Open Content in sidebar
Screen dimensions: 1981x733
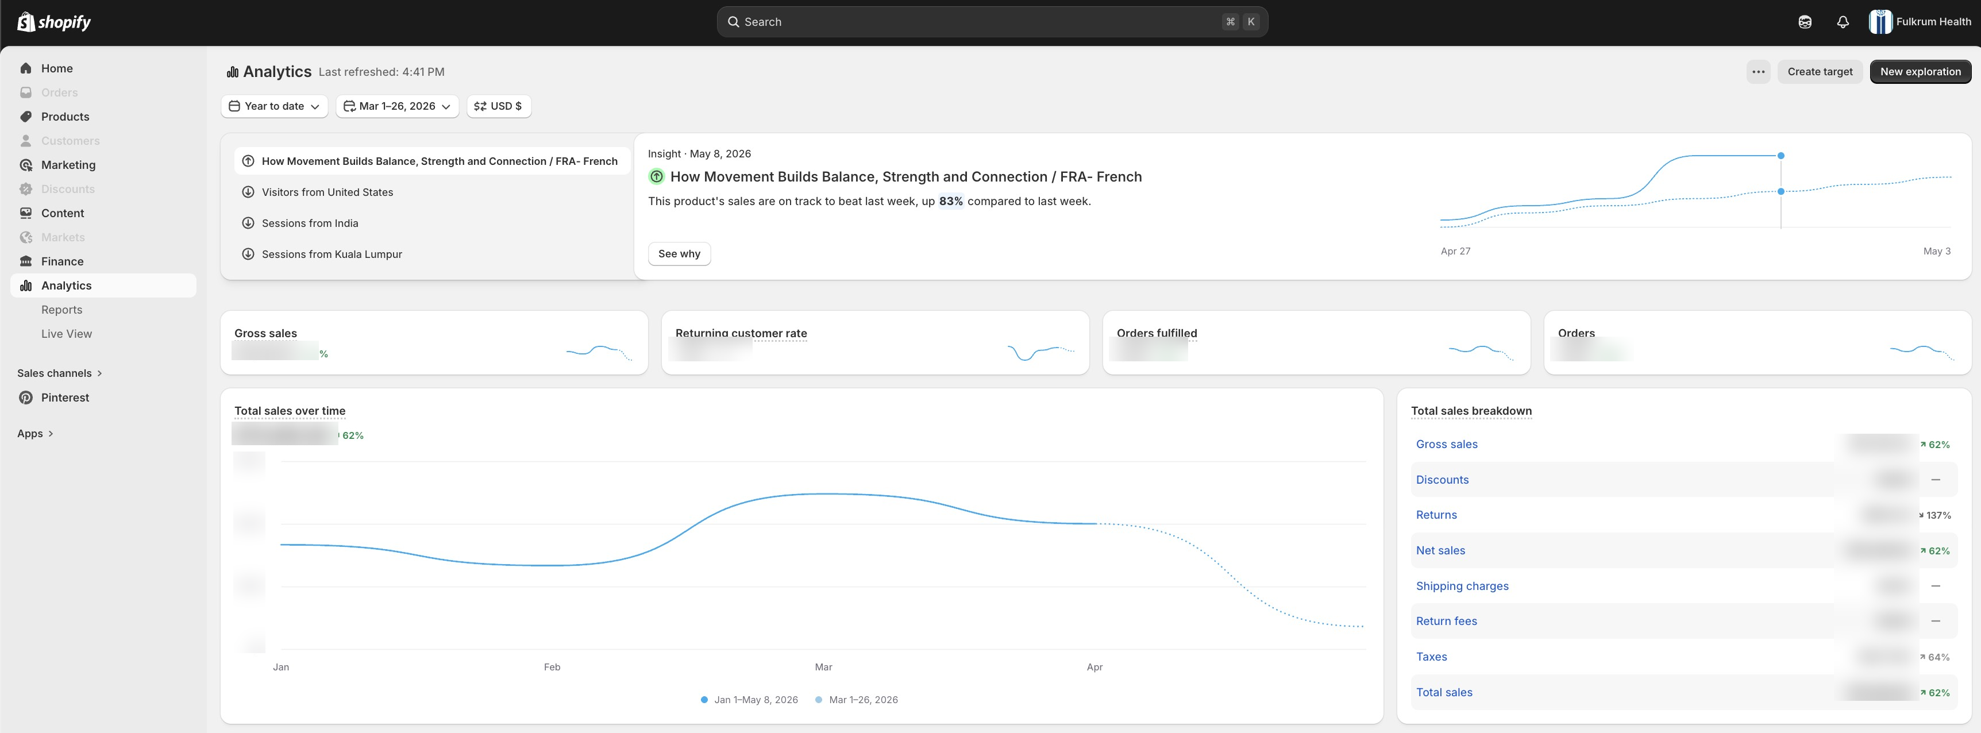point(103,213)
